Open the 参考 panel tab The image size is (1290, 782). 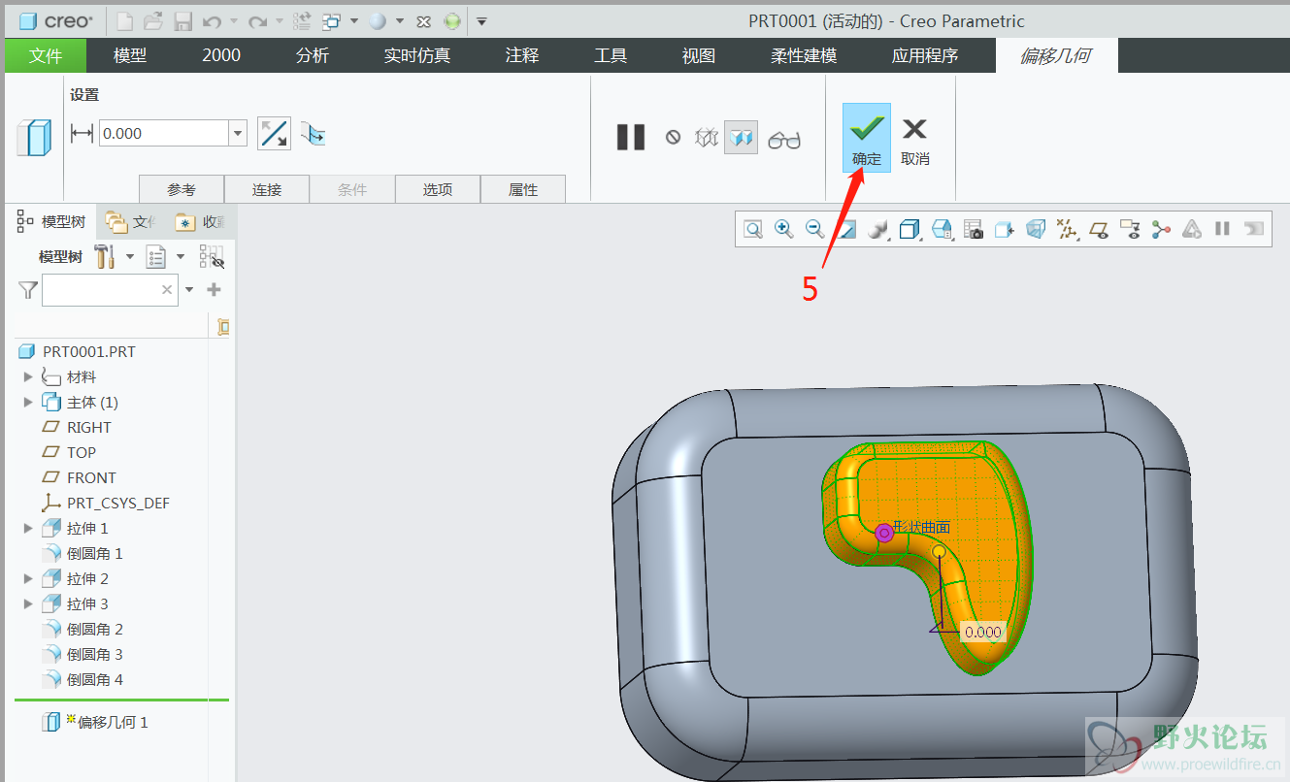182,189
